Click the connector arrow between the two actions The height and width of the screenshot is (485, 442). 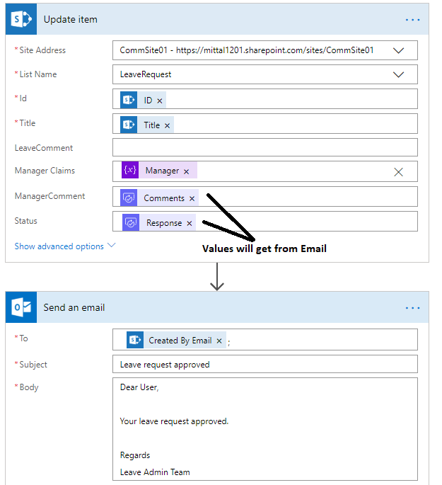pos(217,277)
